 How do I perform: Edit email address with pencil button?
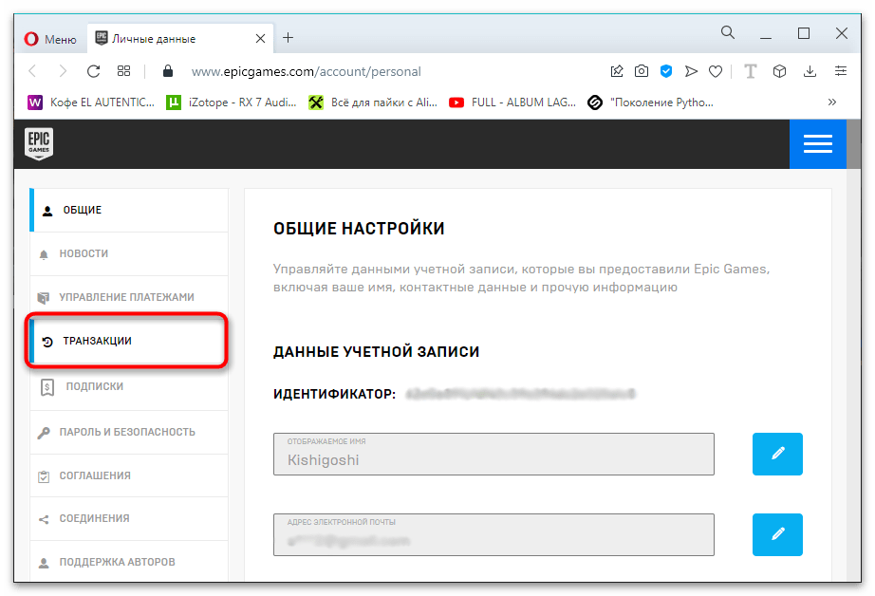[x=777, y=534]
